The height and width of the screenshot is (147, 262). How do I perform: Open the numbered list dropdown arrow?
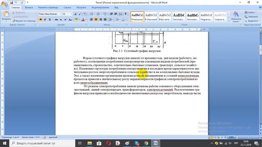101,14
